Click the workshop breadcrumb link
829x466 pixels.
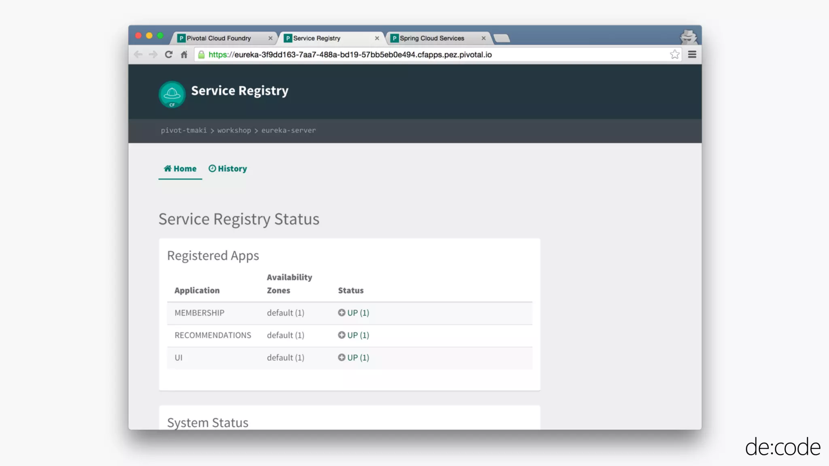(x=234, y=130)
